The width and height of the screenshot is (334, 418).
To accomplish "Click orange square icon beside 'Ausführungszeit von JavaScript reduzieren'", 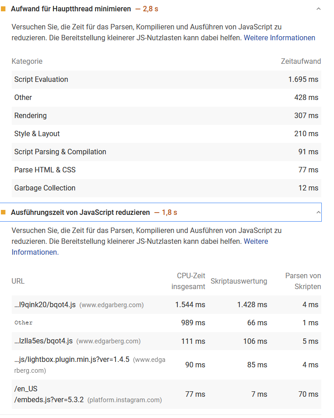I will pos(3,212).
